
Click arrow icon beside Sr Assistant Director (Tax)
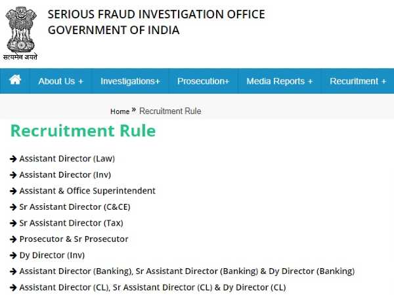(13, 223)
